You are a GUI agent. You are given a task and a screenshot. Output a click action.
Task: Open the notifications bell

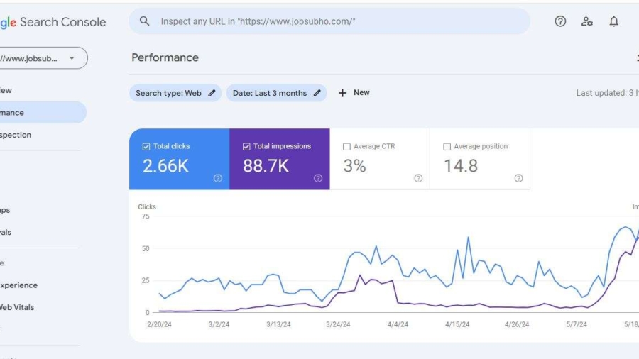(x=613, y=21)
